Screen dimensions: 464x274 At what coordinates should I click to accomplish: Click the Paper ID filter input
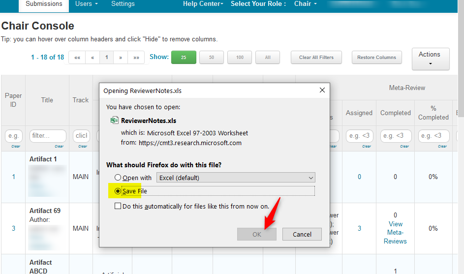14,136
